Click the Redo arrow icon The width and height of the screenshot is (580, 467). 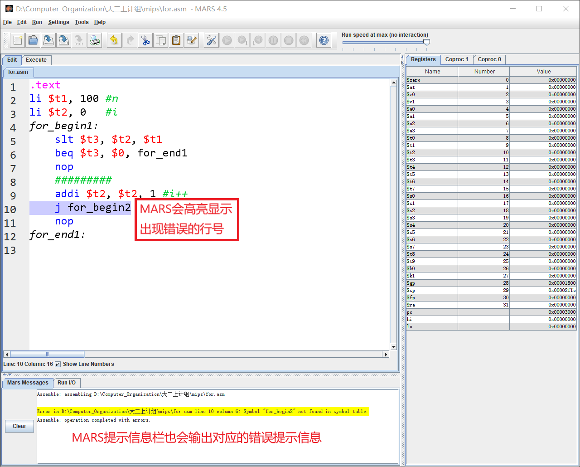(x=130, y=40)
